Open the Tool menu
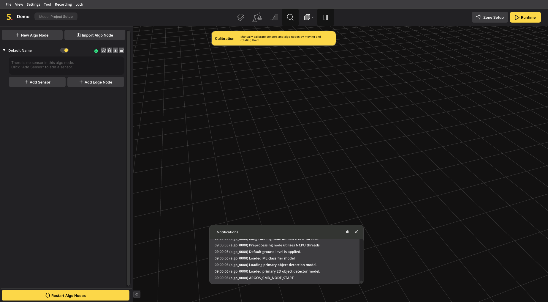Image resolution: width=548 pixels, height=302 pixels. click(47, 4)
